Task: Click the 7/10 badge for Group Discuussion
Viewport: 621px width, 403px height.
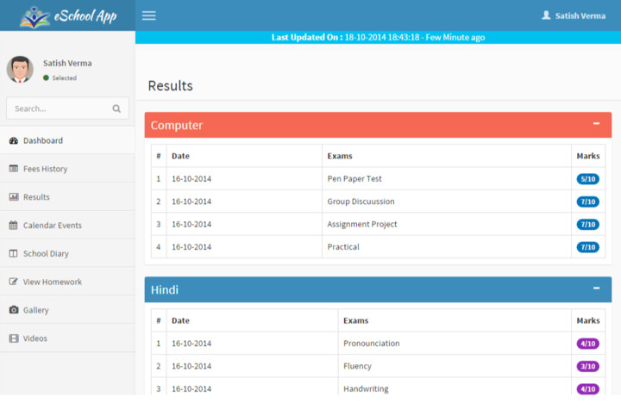Action: pyautogui.click(x=587, y=201)
